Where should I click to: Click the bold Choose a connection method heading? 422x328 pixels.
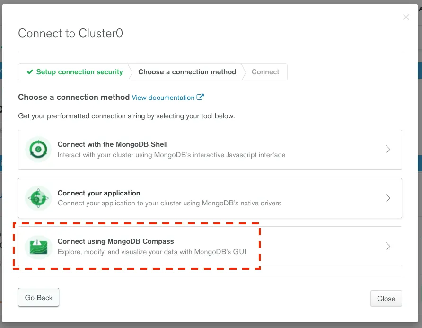point(74,97)
